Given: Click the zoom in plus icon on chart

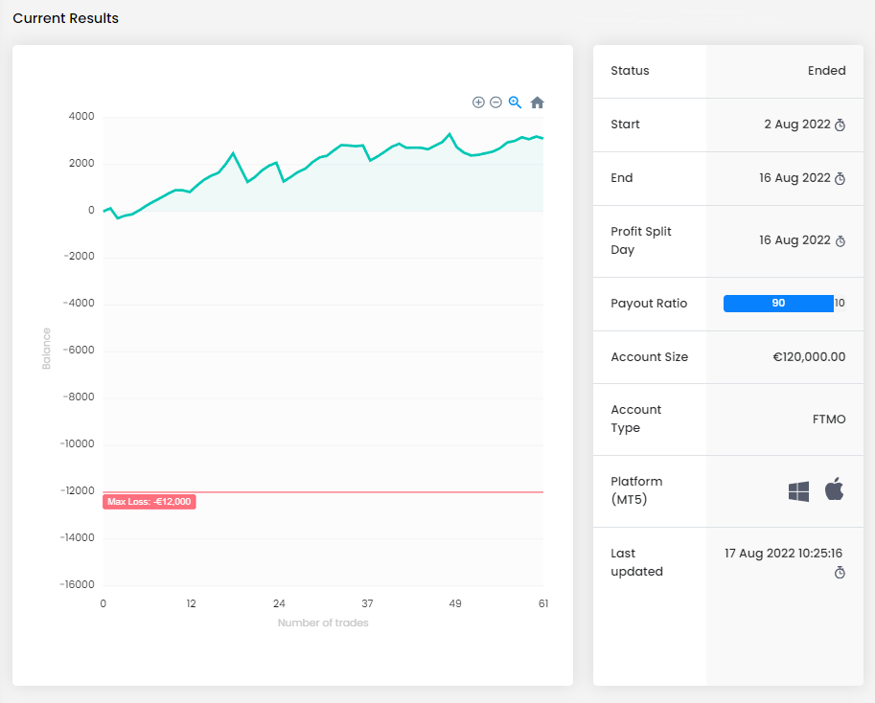Looking at the screenshot, I should (478, 102).
